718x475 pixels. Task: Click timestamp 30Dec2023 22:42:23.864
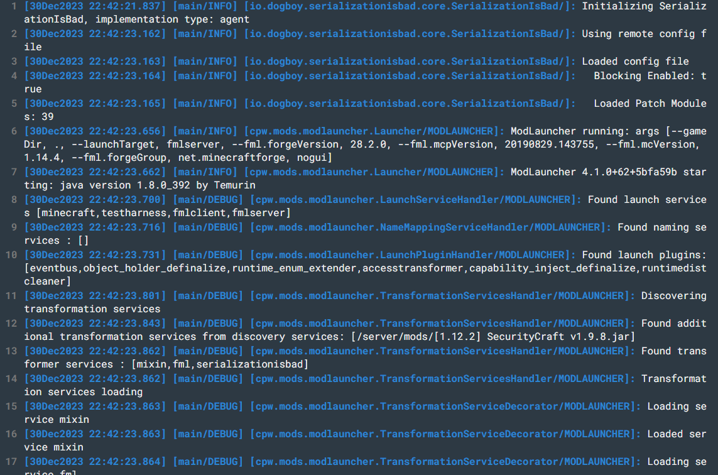[95, 462]
